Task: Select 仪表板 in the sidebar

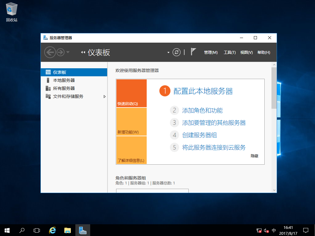Action: click(74, 72)
